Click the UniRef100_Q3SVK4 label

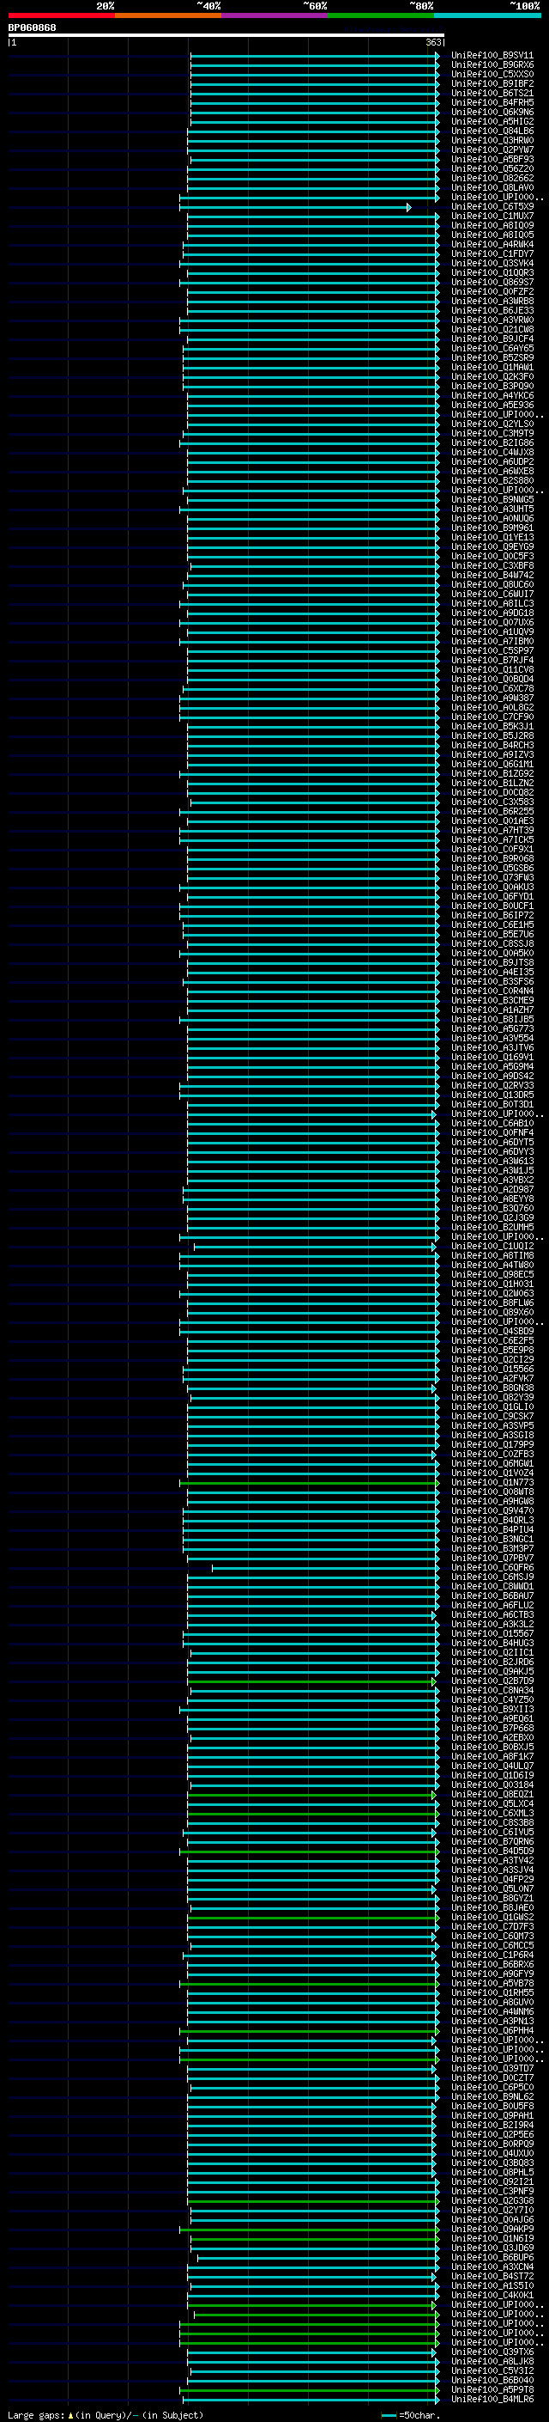pos(492,263)
